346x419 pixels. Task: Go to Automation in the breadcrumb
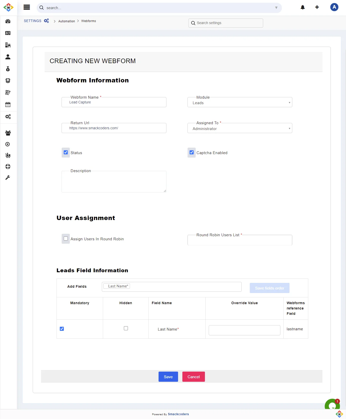[x=67, y=21]
